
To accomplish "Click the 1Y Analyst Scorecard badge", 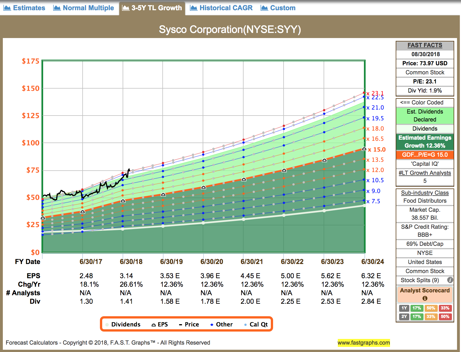I will pyautogui.click(x=404, y=308).
